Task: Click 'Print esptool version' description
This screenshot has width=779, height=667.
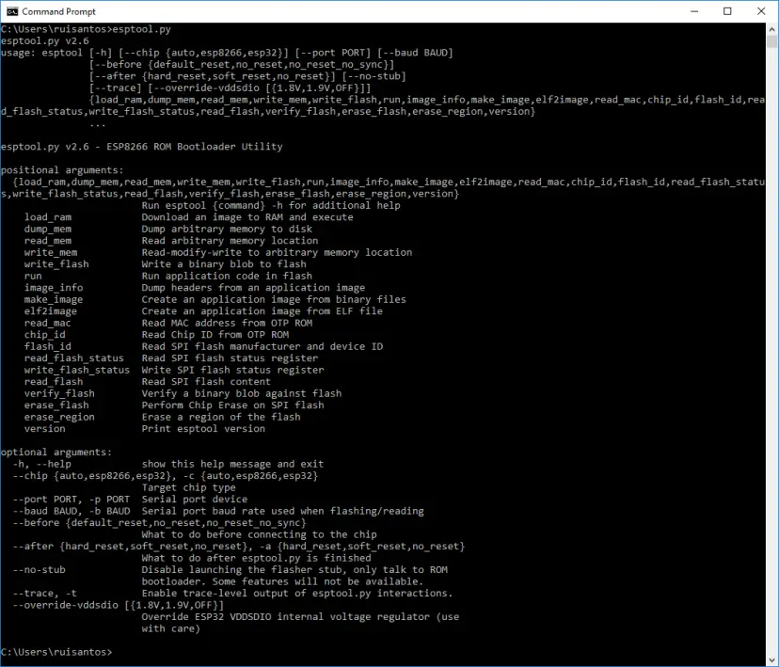Action: coord(203,429)
